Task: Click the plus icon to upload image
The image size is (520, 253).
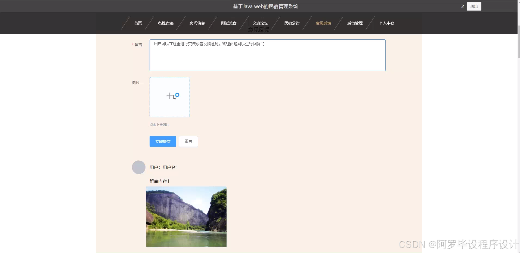Action: (x=170, y=96)
